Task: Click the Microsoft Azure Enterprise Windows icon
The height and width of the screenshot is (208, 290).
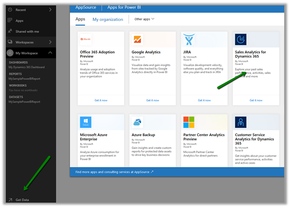Action: [x=86, y=122]
